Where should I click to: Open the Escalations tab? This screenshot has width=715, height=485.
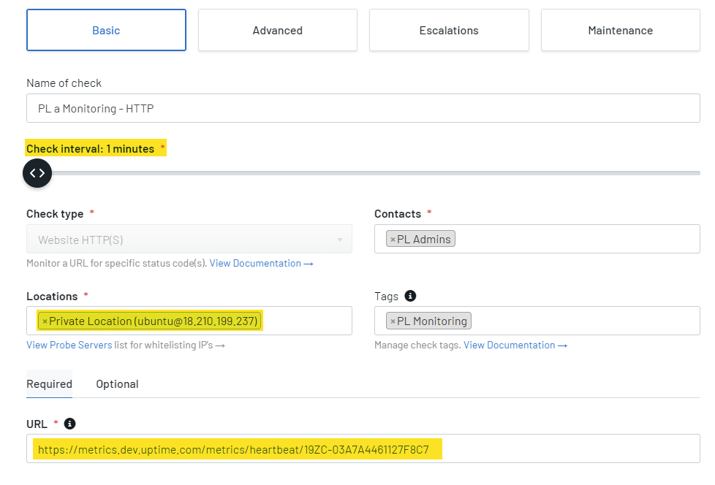[449, 30]
